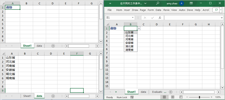Select cell A4 安徽省 in the bottom-left data pane
Screen dimensions: 225x100
[12, 70]
